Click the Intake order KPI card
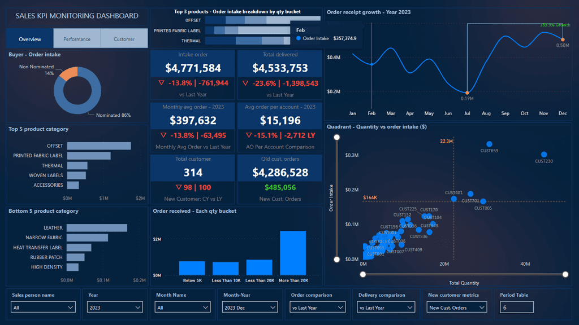This screenshot has width=579, height=325. (192, 68)
